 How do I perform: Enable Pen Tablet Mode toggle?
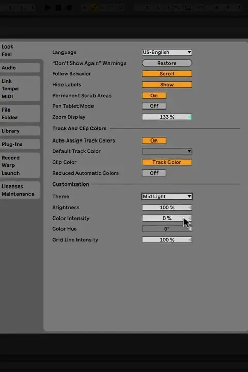[154, 106]
